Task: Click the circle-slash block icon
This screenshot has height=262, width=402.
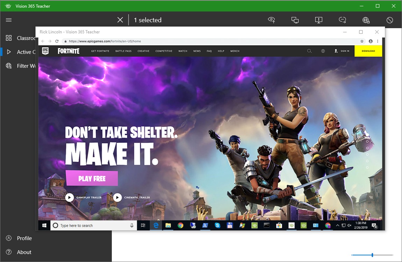Action: click(390, 20)
